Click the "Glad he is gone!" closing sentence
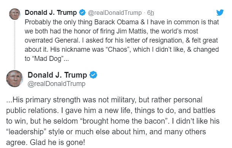232x148 pixels. [57, 143]
